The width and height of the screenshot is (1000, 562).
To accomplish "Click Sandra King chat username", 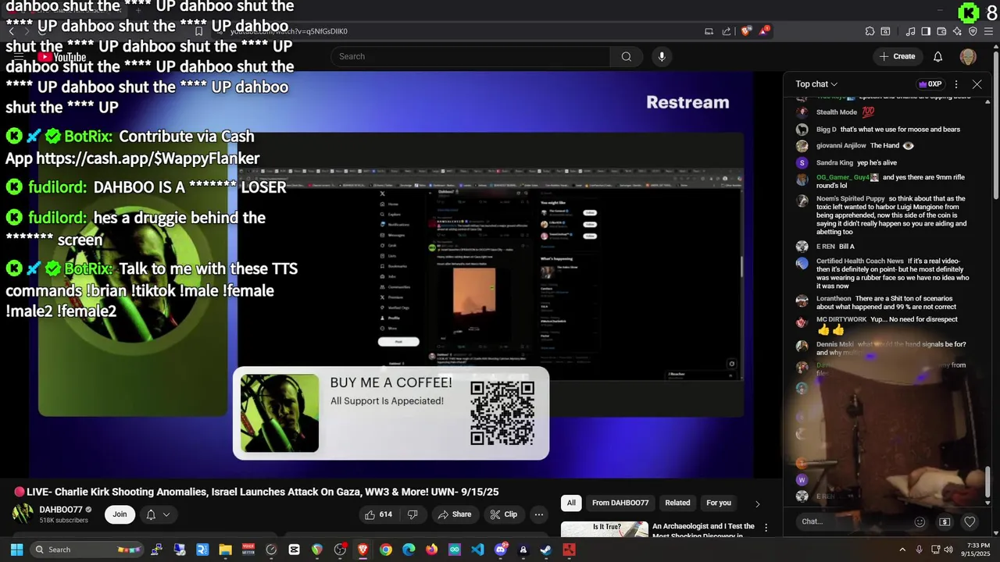I will pos(834,163).
